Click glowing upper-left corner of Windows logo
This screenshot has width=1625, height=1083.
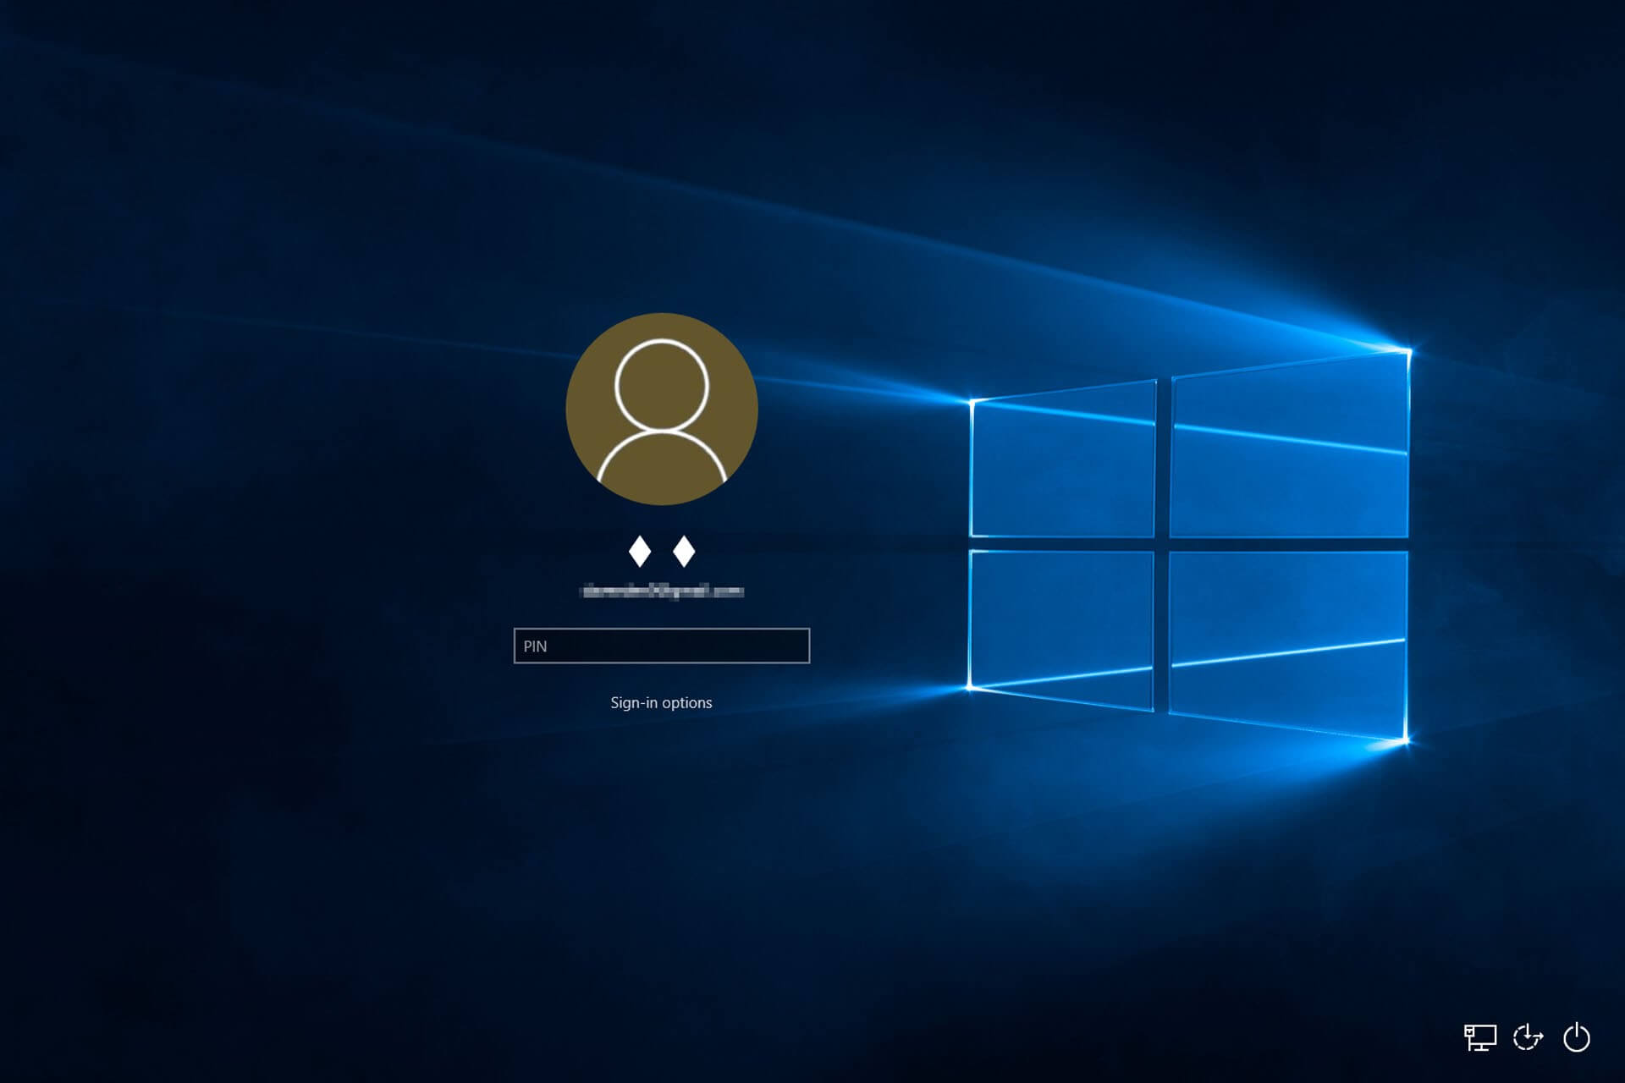tap(972, 400)
